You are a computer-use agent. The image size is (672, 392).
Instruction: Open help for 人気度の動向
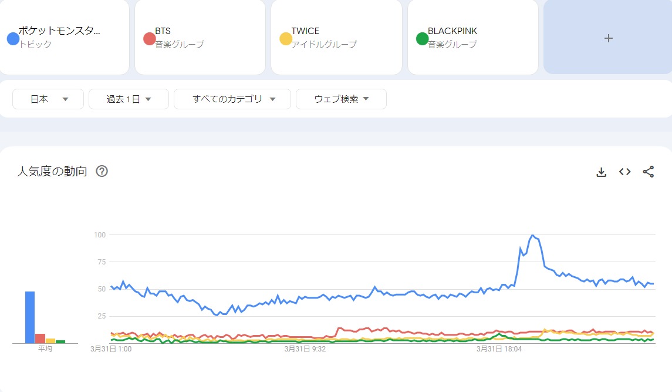pos(102,172)
